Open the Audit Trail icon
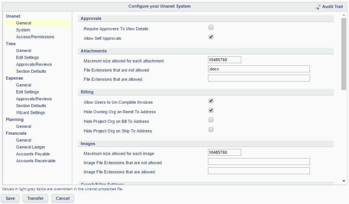Viewport: 349px width, 204px height. (318, 7)
